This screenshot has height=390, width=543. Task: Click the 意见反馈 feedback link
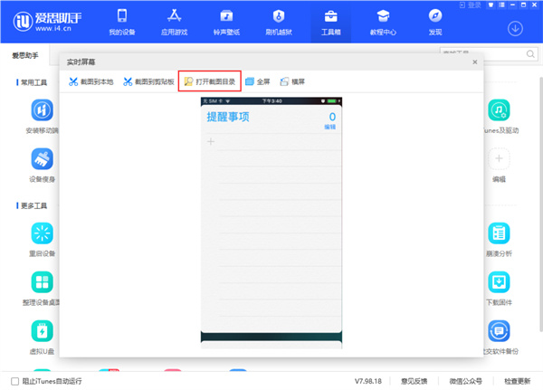(x=414, y=381)
